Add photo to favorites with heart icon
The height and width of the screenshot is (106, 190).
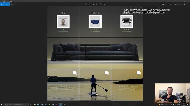click(97, 4)
